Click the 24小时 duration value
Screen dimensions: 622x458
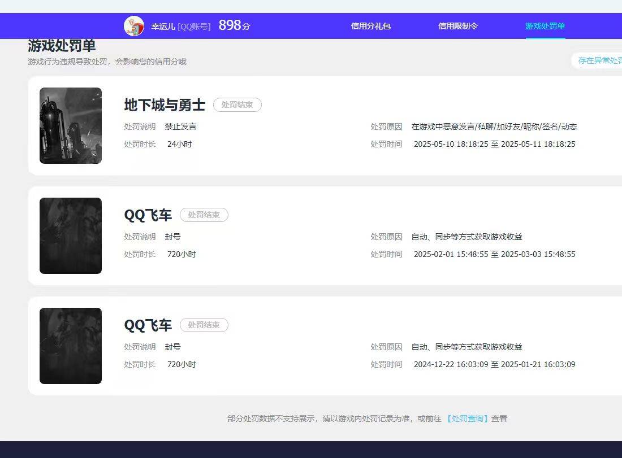pos(179,144)
